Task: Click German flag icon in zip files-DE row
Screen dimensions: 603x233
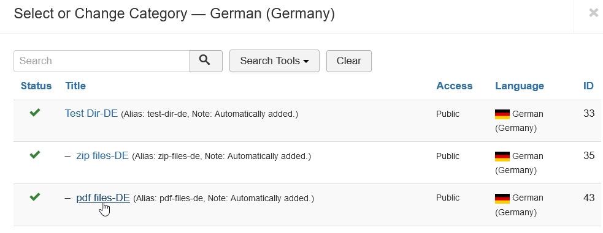Action: [502, 156]
